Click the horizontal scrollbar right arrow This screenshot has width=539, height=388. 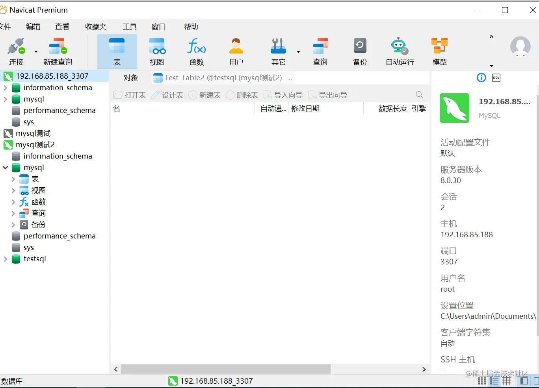424,369
